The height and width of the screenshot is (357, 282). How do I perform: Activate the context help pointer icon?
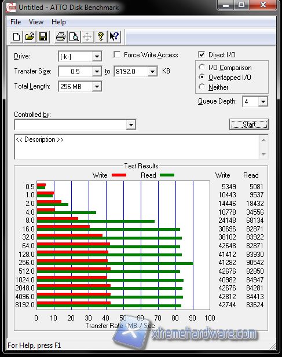[x=114, y=36]
